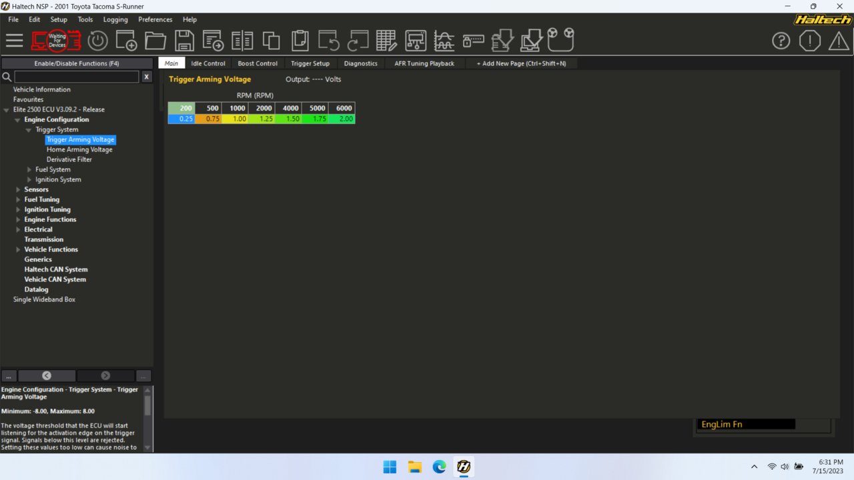Viewport: 854px width, 480px height.
Task: Click Add New Page tab
Action: pyautogui.click(x=521, y=63)
